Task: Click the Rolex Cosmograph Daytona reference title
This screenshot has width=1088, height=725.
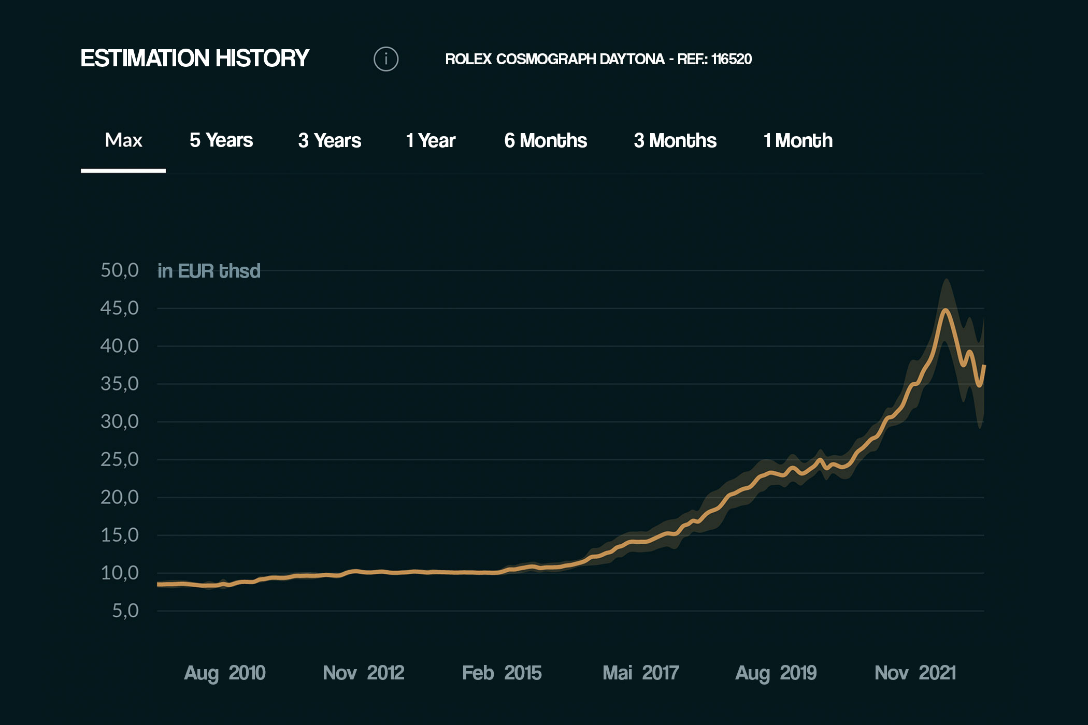Action: pos(598,59)
